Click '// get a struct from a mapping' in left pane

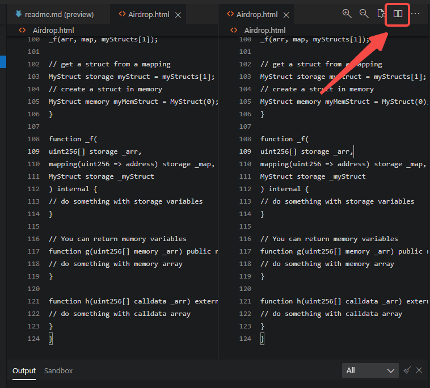[x=109, y=64]
